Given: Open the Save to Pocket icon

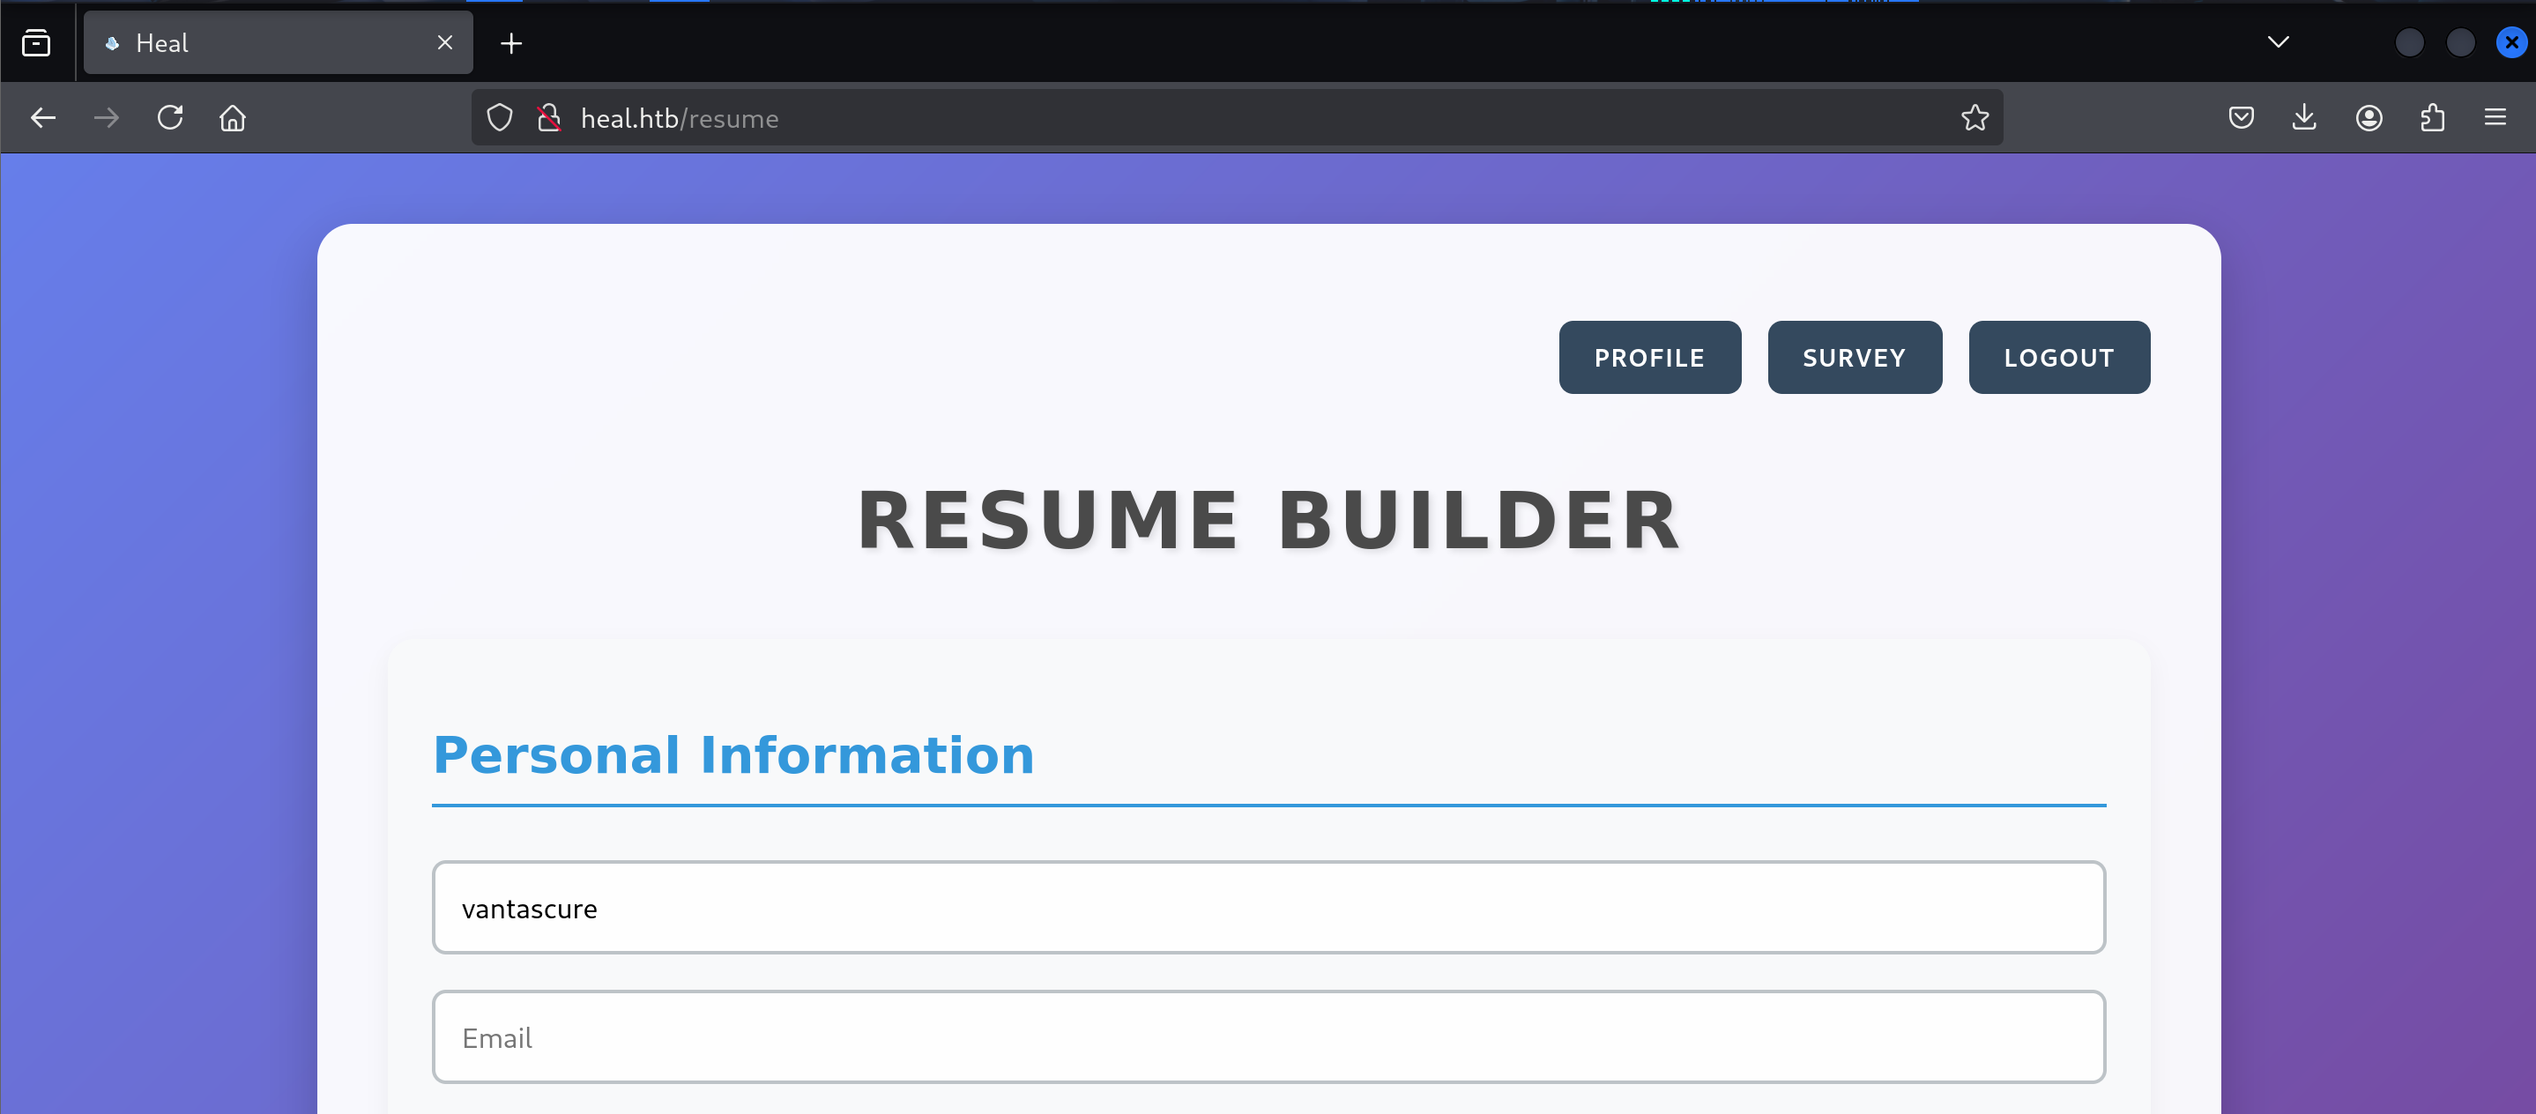Looking at the screenshot, I should (2241, 118).
